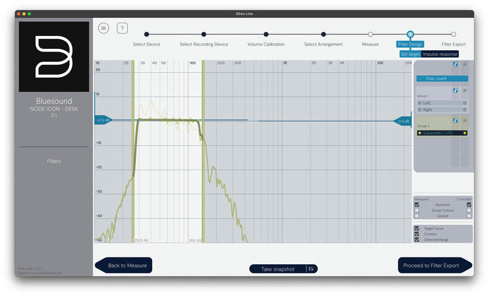Click circle at left of Right channel

[420, 110]
